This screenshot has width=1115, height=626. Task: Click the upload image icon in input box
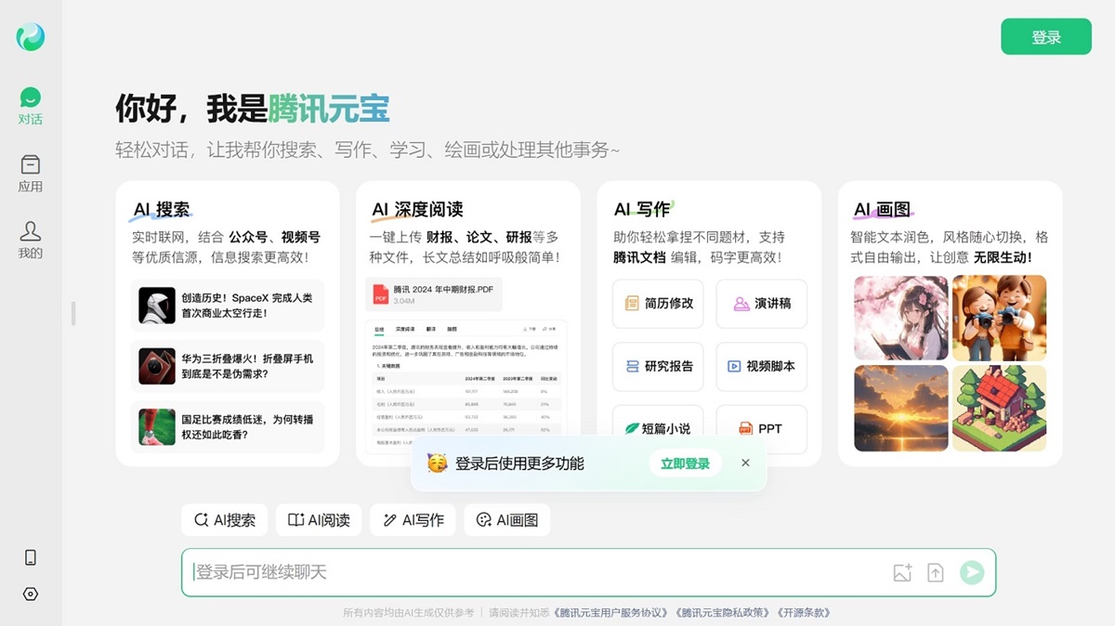coord(902,572)
